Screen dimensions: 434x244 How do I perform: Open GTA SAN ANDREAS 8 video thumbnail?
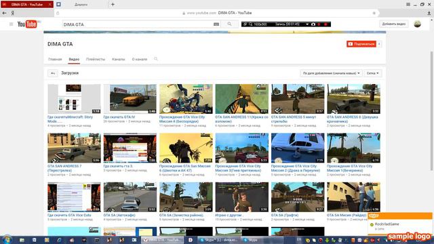(353, 99)
